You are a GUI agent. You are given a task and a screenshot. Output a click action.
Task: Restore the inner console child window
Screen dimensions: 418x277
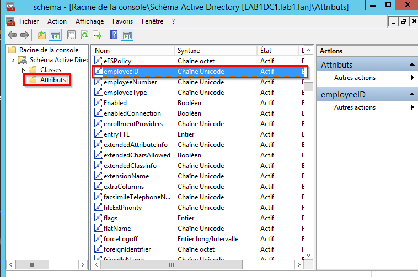click(404, 21)
